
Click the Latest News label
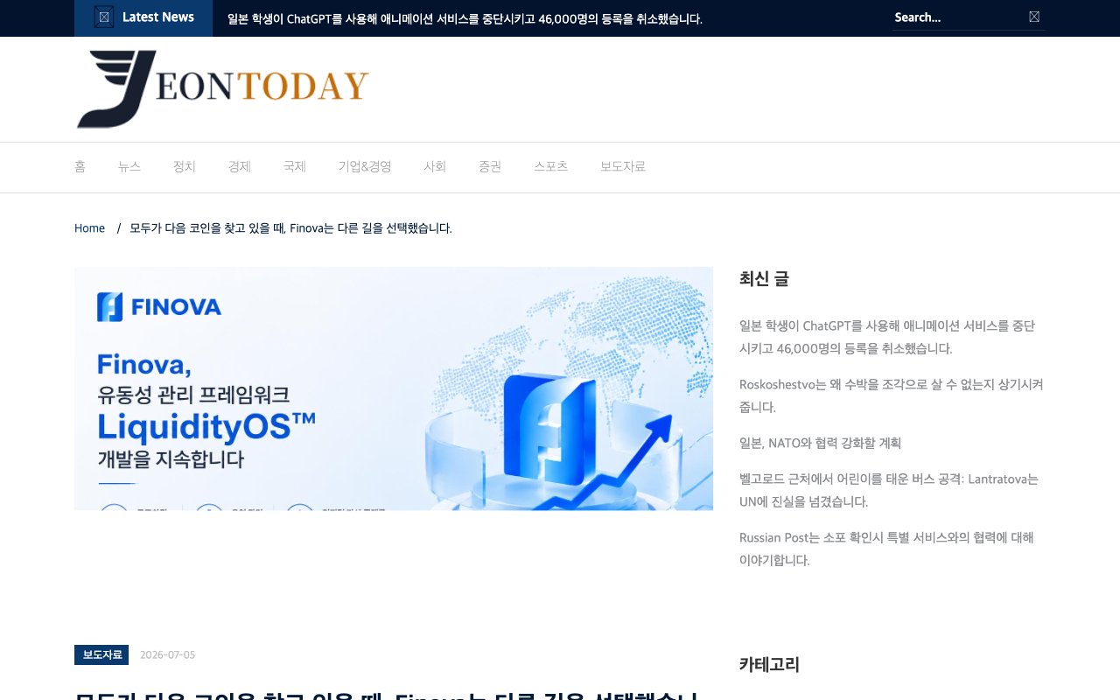[x=158, y=17]
